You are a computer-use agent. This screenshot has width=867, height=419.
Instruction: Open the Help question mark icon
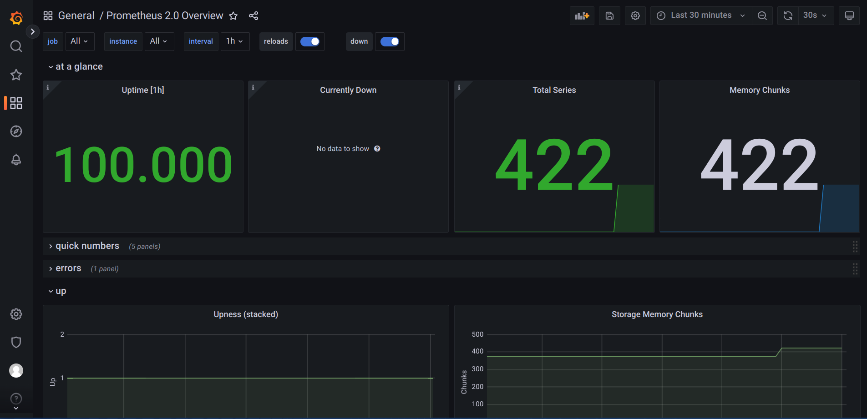point(16,399)
